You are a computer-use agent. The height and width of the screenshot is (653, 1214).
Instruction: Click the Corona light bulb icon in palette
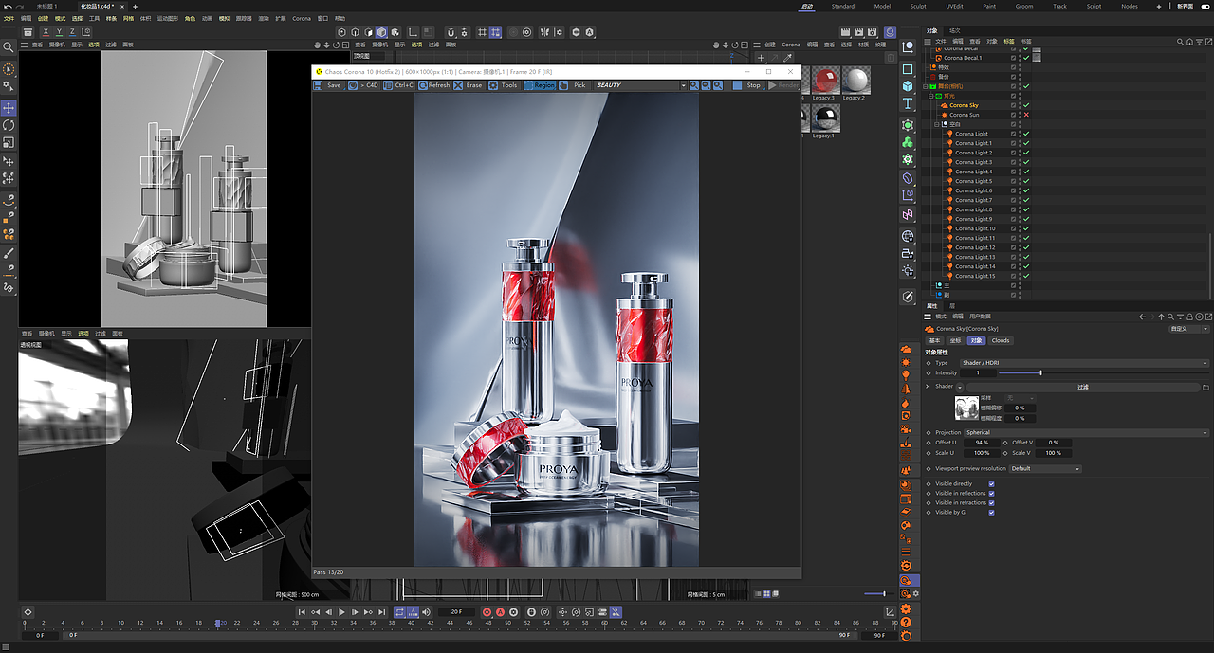point(905,375)
